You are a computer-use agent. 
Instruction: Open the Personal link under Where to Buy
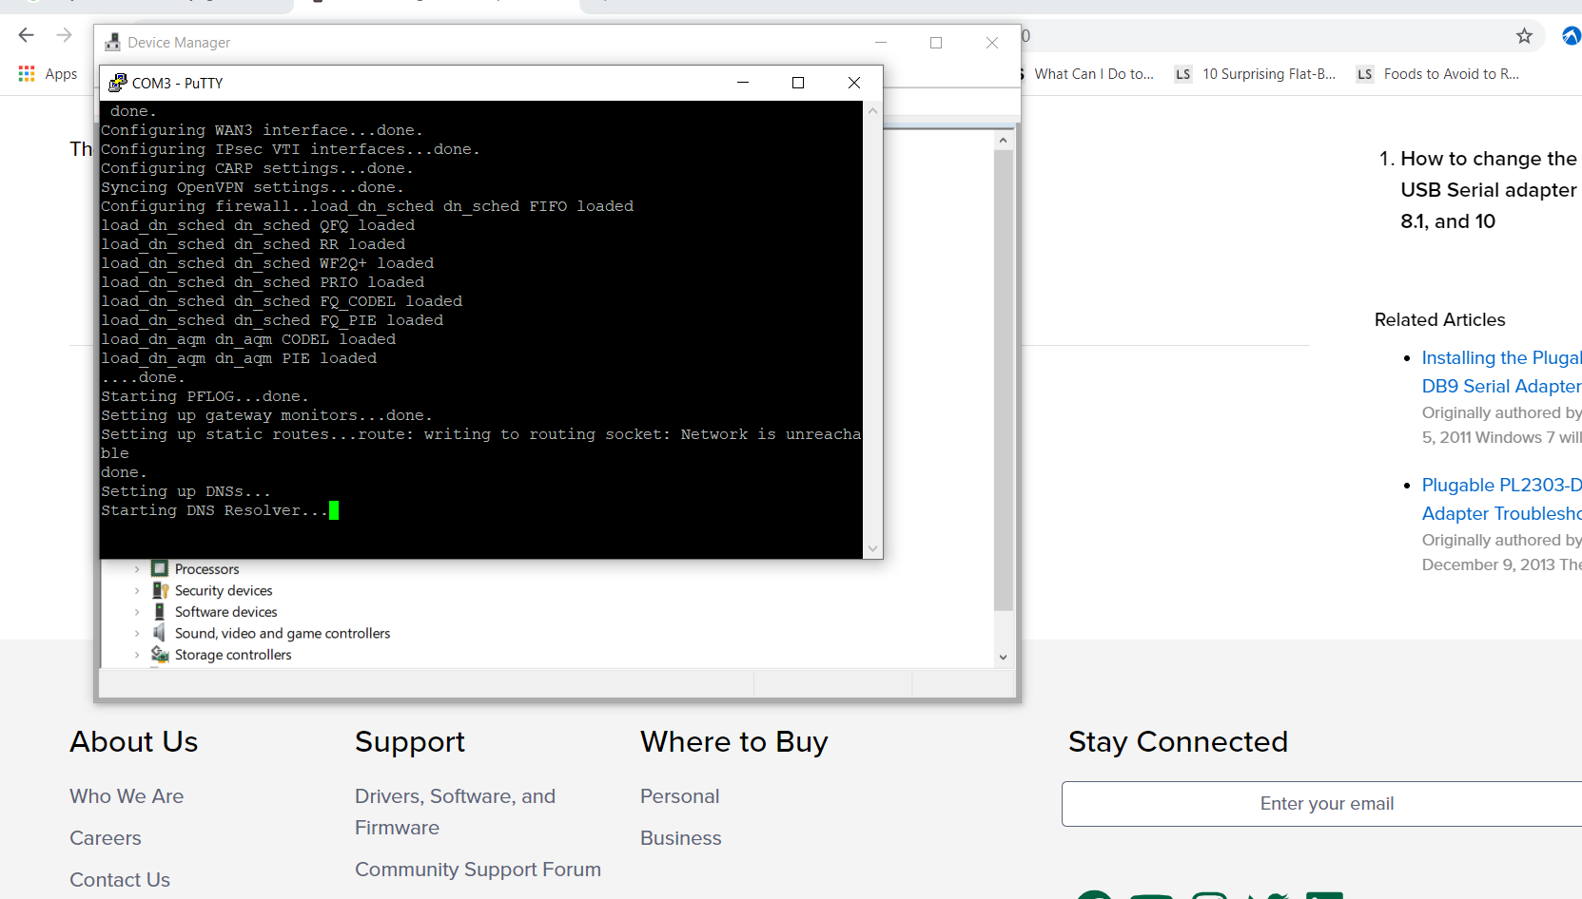point(680,796)
